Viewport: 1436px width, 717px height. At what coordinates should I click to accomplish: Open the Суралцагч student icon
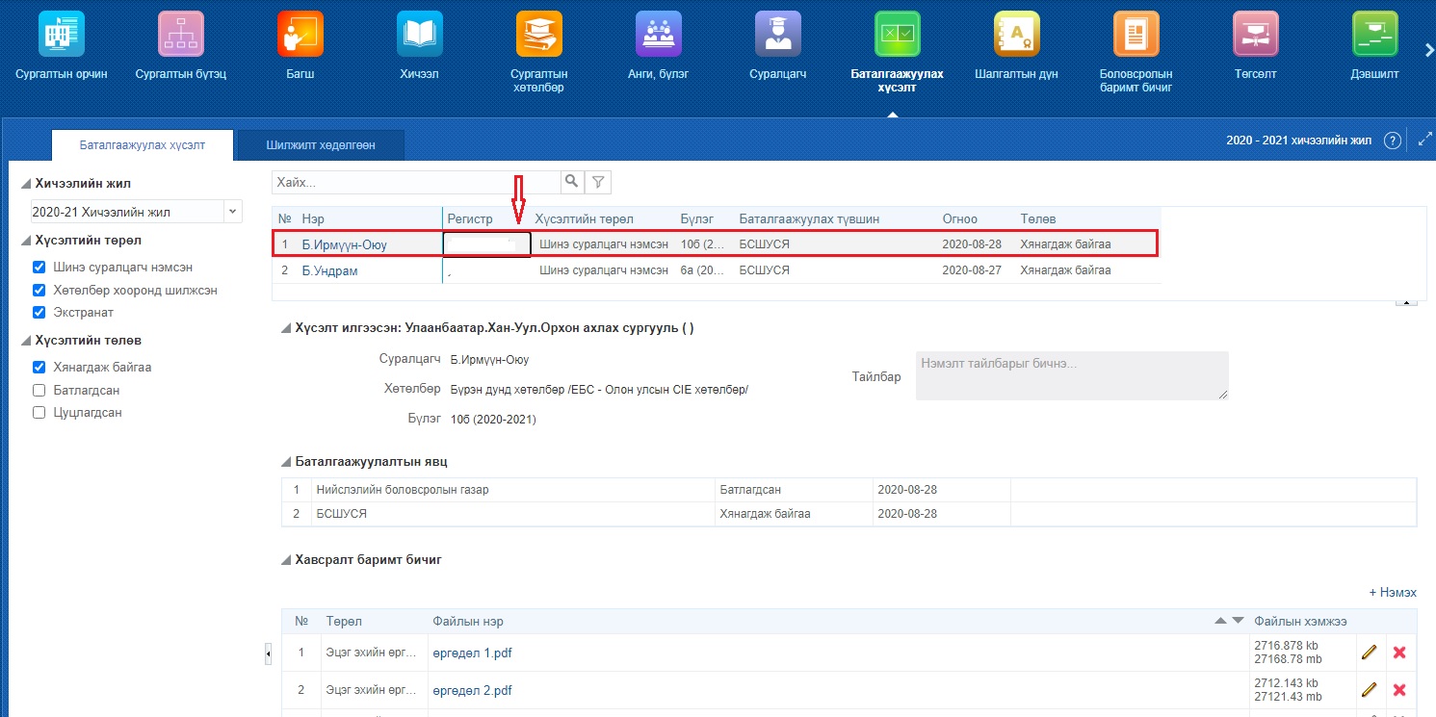[778, 35]
